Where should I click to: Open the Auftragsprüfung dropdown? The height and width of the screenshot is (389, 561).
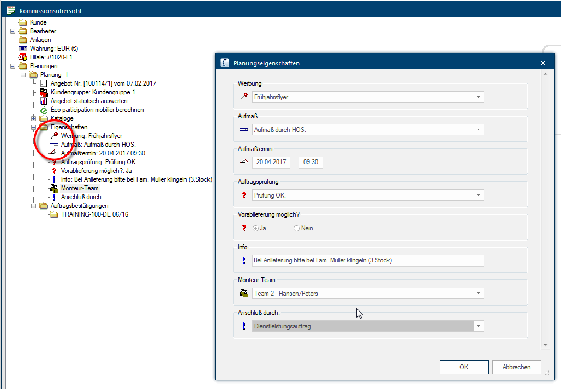[x=478, y=195]
